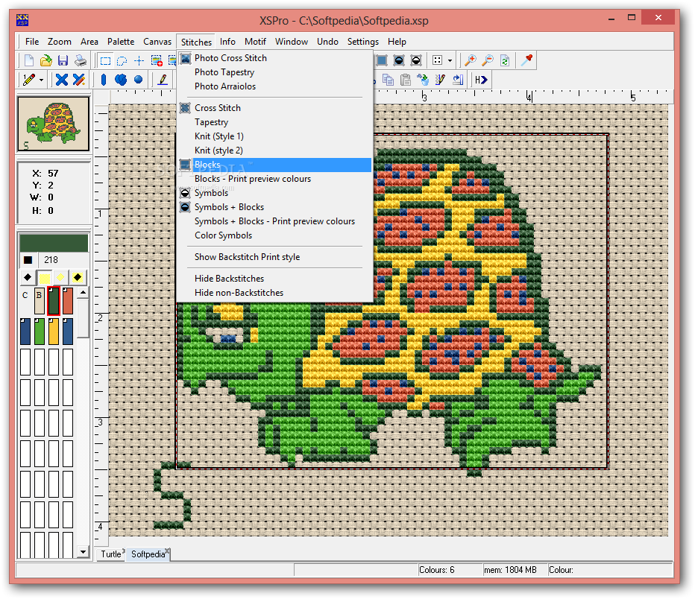The height and width of the screenshot is (599, 695).
Task: Click the selection with red plus icon
Action: tap(157, 60)
